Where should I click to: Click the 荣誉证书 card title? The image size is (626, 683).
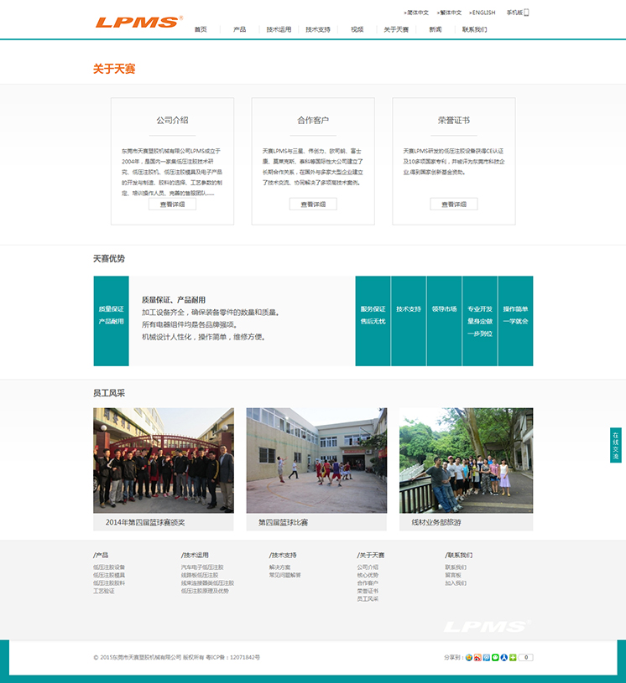tap(454, 120)
